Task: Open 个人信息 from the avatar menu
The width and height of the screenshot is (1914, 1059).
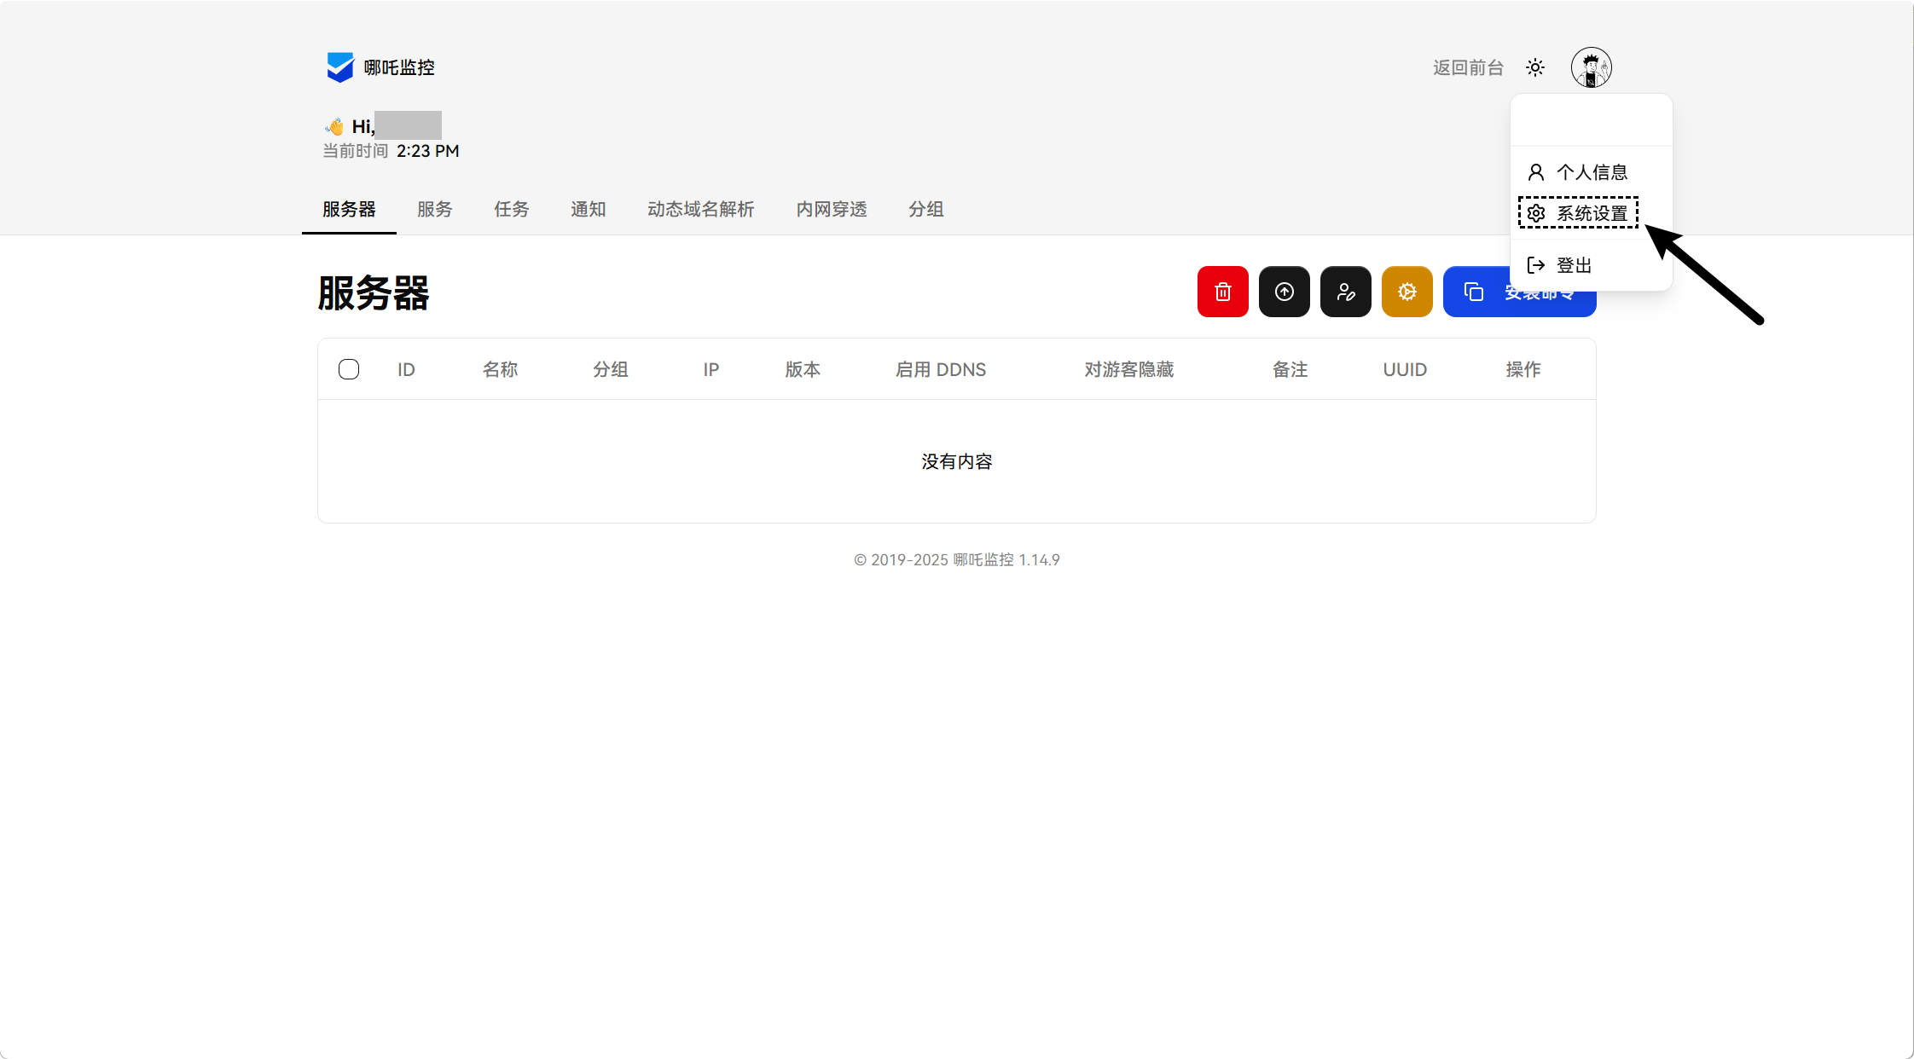Action: pyautogui.click(x=1590, y=172)
